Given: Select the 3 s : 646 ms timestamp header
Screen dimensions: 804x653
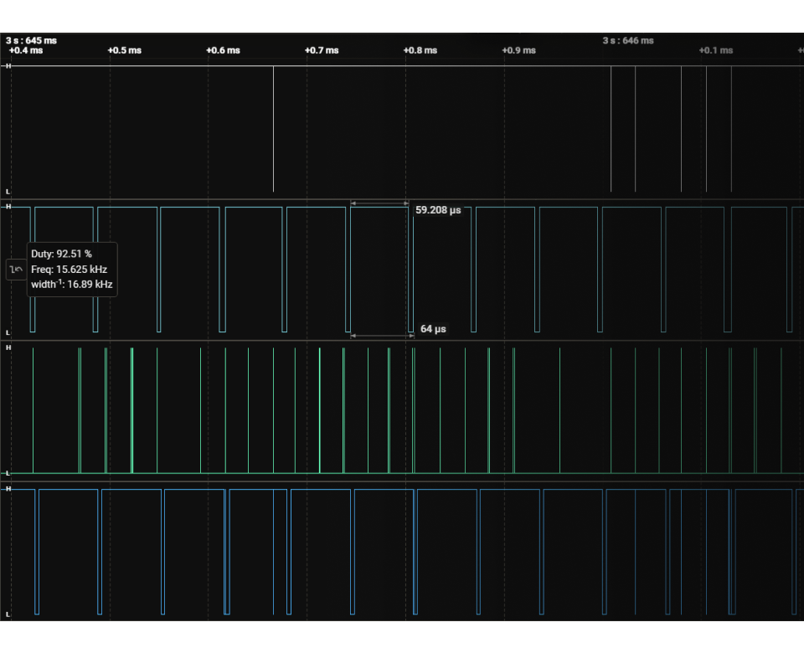Looking at the screenshot, I should pos(628,40).
